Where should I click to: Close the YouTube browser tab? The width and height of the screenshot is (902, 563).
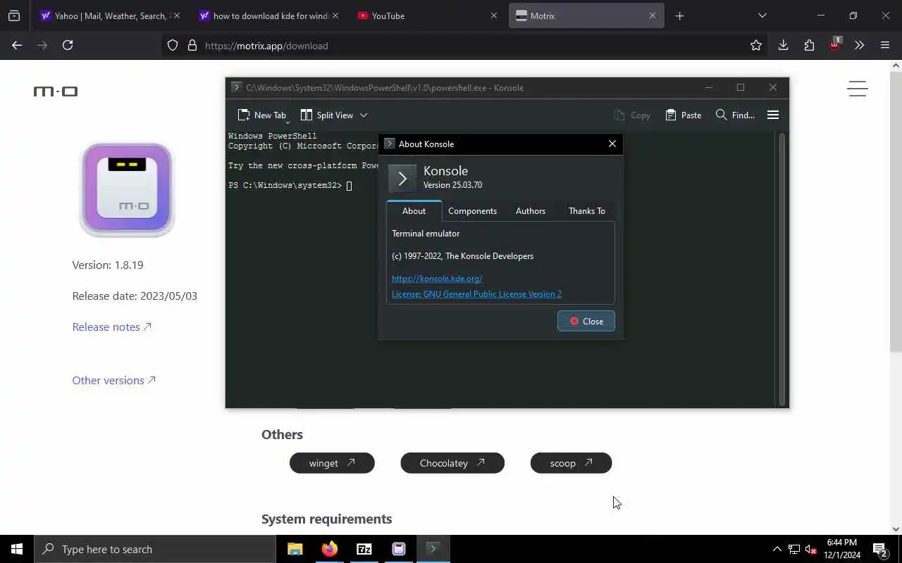point(493,15)
